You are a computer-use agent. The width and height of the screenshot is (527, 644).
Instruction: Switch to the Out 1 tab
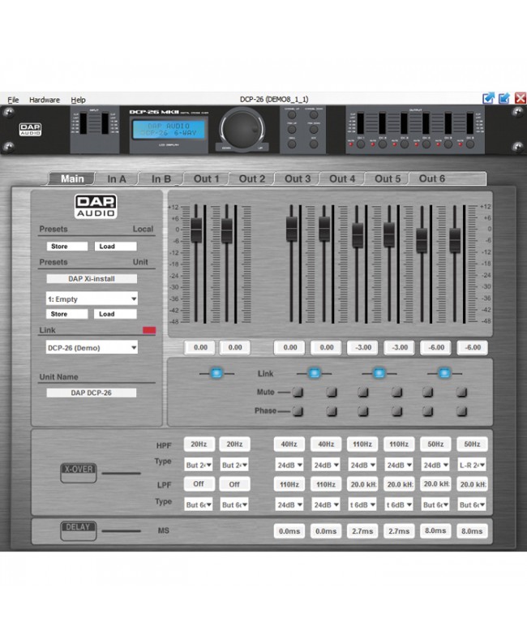(x=207, y=179)
